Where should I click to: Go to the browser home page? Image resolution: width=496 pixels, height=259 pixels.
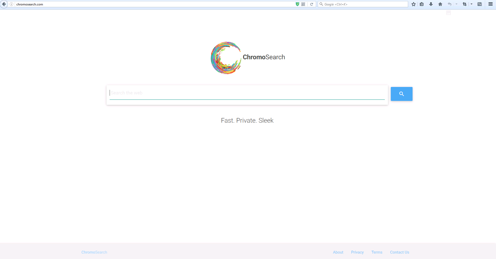click(440, 4)
